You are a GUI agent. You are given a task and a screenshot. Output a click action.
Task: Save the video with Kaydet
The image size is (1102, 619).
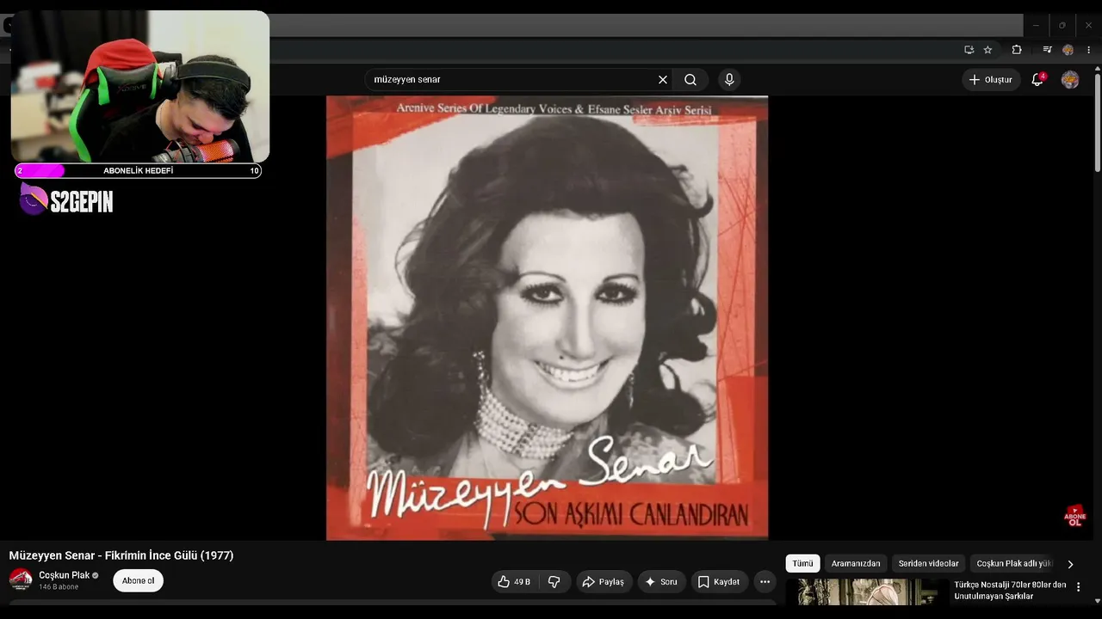[x=720, y=582]
